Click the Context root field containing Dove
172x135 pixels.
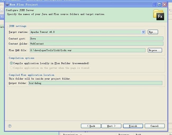coord(97,39)
